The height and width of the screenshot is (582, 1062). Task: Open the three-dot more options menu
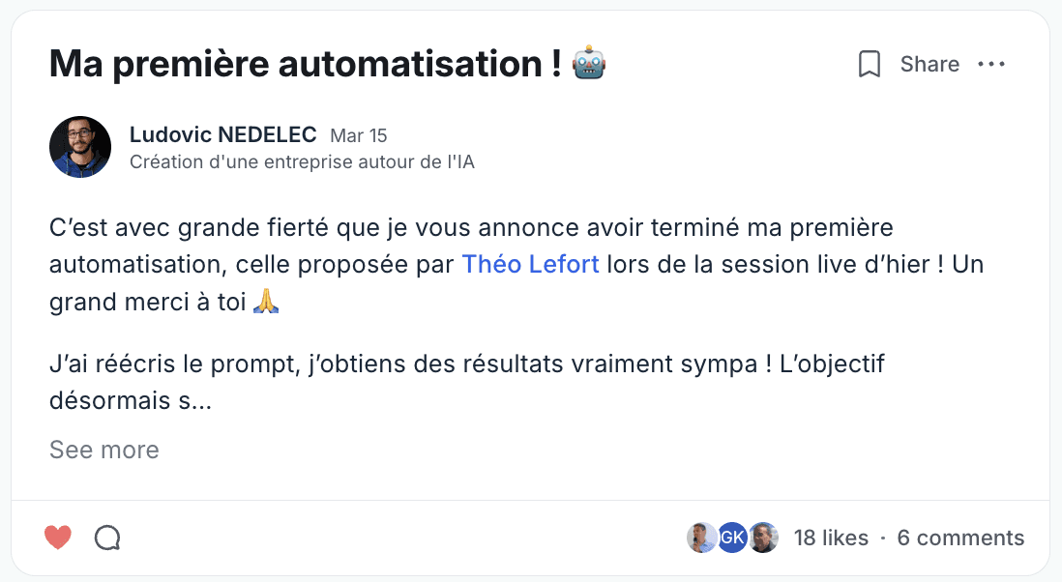click(991, 64)
